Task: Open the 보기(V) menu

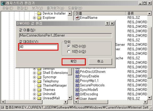Action: point(37,8)
